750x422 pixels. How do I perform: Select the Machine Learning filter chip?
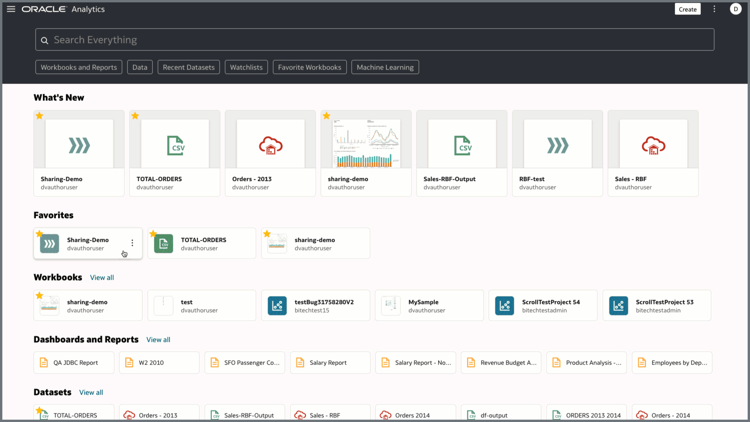(385, 67)
